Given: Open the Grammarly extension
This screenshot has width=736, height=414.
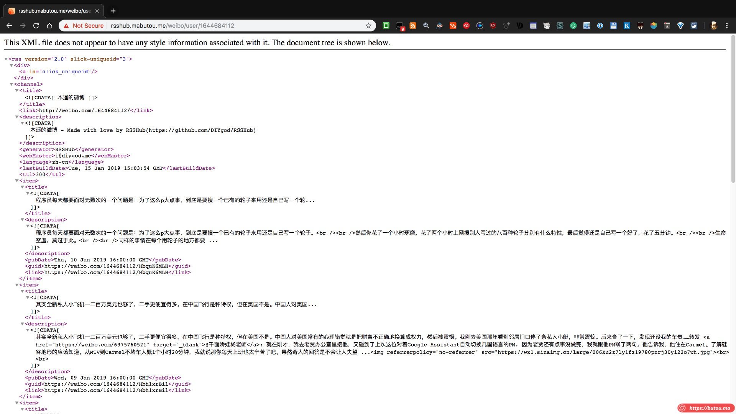Looking at the screenshot, I should [x=573, y=26].
